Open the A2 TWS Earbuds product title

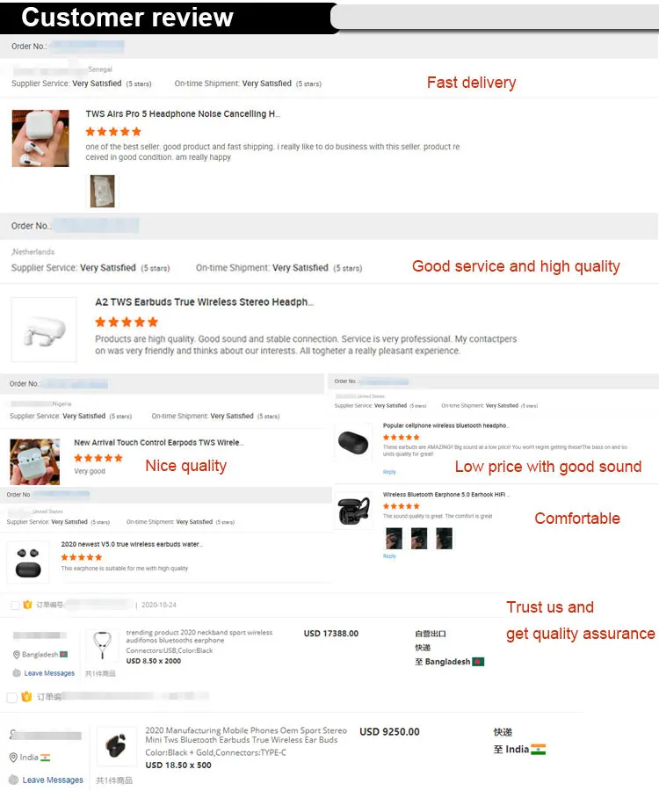(204, 302)
